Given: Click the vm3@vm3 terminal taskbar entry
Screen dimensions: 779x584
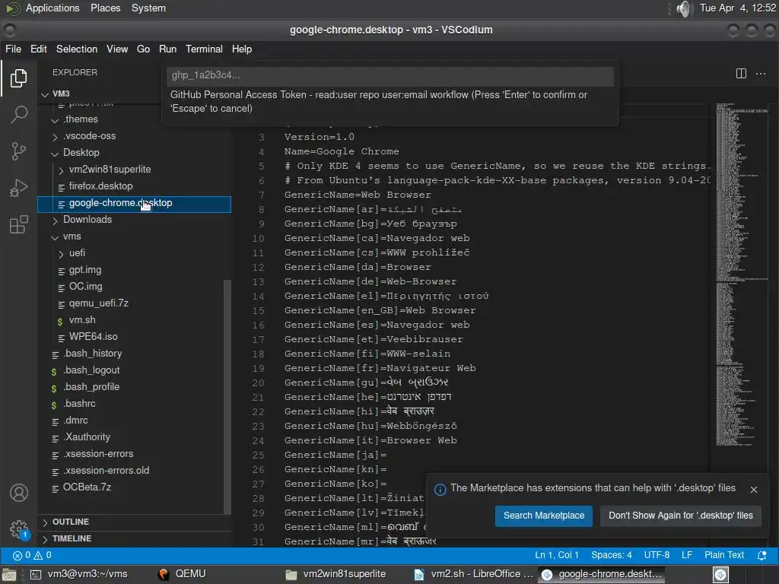Looking at the screenshot, I should tap(78, 574).
